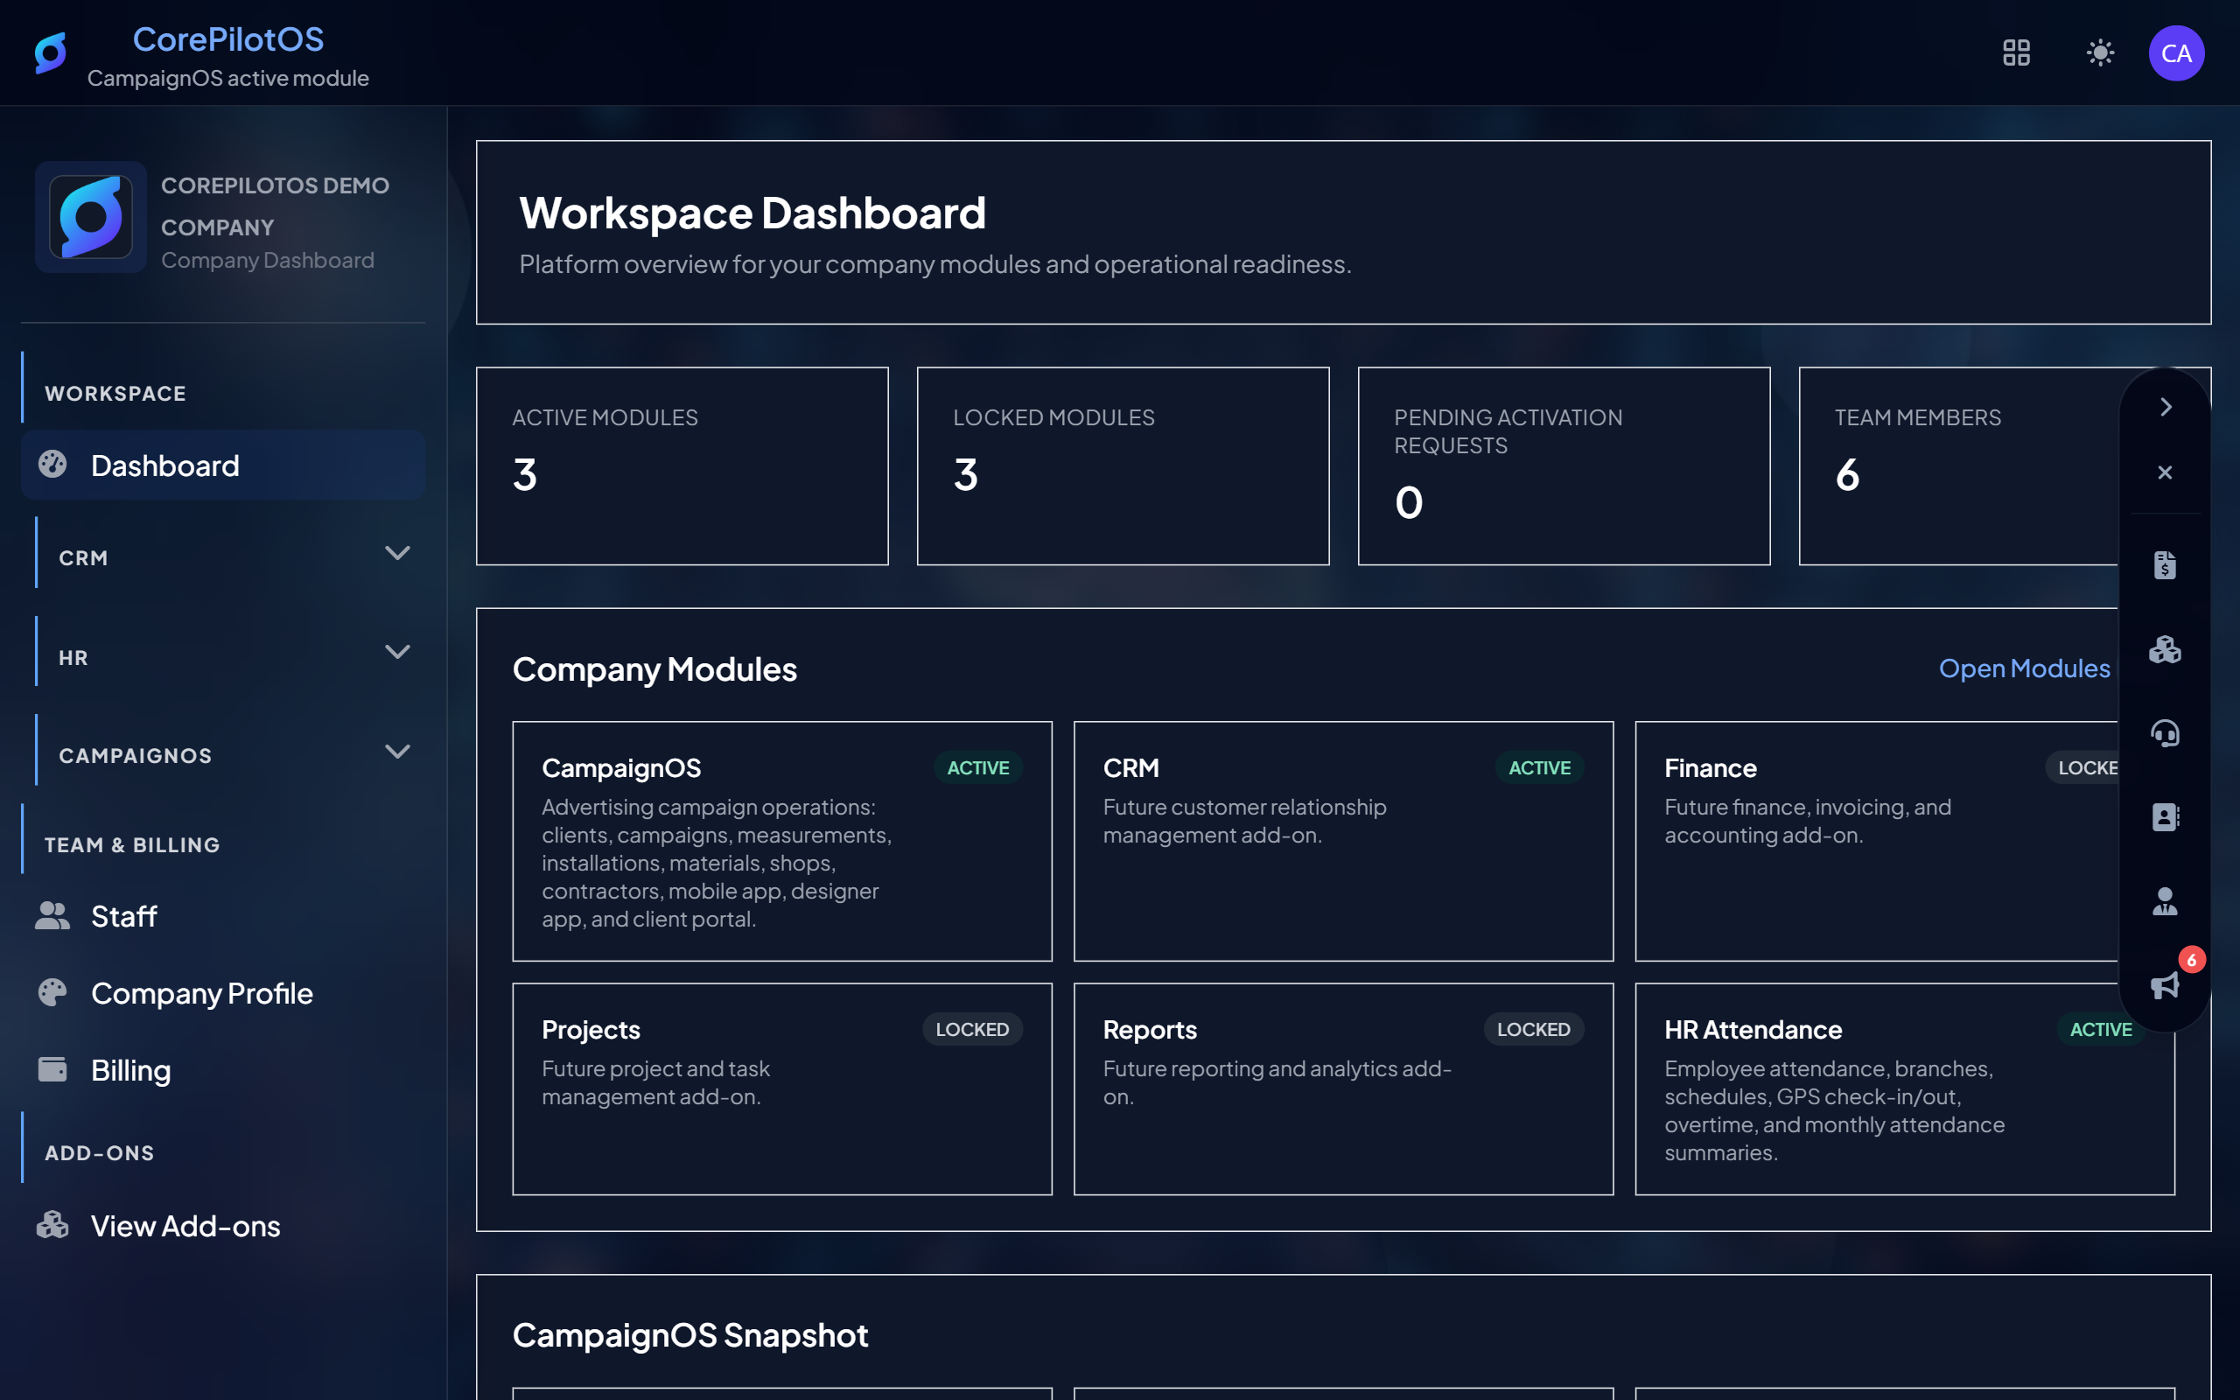The height and width of the screenshot is (1400, 2240).
Task: Open Staff page from sidebar
Action: [223, 916]
